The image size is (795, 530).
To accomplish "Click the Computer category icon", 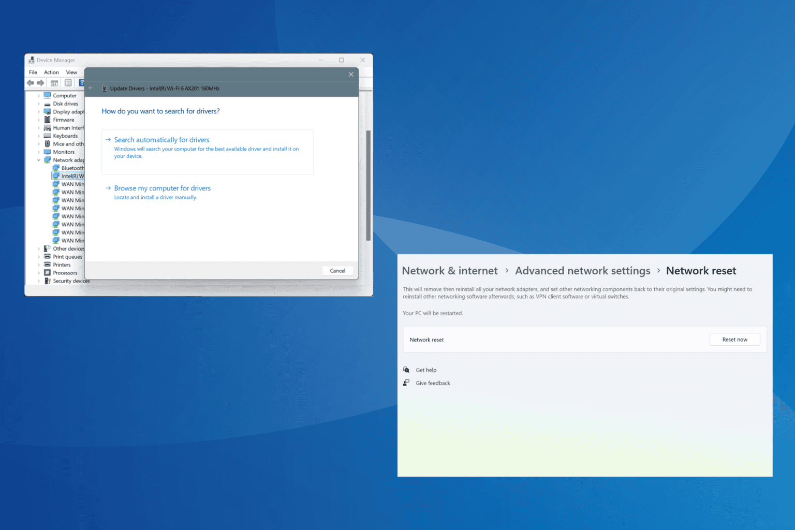I will coord(47,95).
